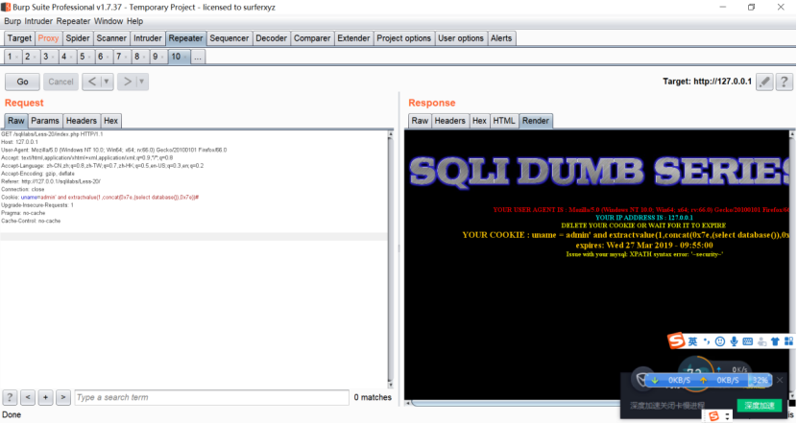
Task: Open search help question mark button
Action: (x=10, y=397)
